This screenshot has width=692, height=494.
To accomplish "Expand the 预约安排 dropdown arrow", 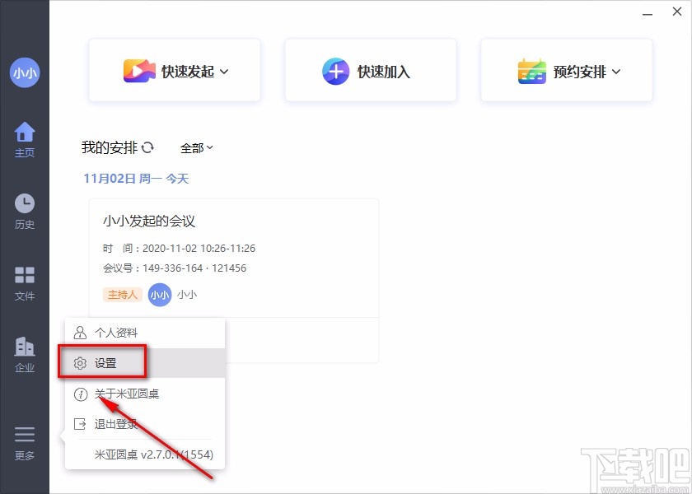I will point(616,71).
